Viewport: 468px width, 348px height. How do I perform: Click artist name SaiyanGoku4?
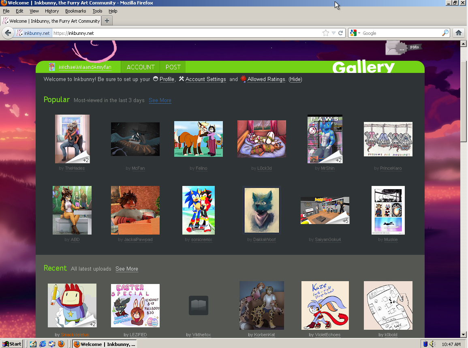328,239
